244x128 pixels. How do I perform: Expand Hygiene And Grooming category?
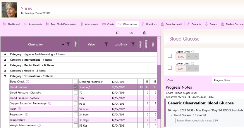coord(5,54)
